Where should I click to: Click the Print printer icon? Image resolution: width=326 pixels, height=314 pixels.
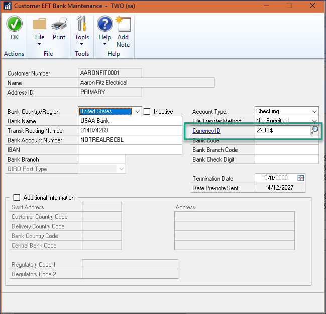click(x=59, y=24)
